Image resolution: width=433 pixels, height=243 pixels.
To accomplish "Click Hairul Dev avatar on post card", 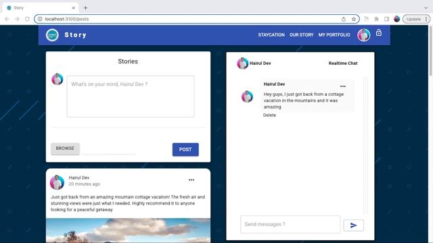I will [x=57, y=182].
